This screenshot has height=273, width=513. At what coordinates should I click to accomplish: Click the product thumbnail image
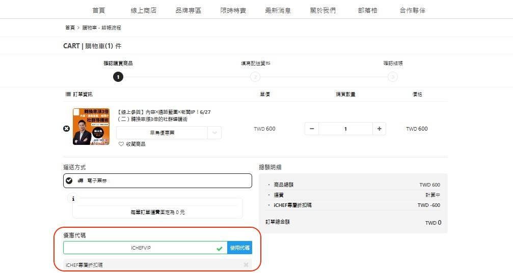pyautogui.click(x=91, y=127)
